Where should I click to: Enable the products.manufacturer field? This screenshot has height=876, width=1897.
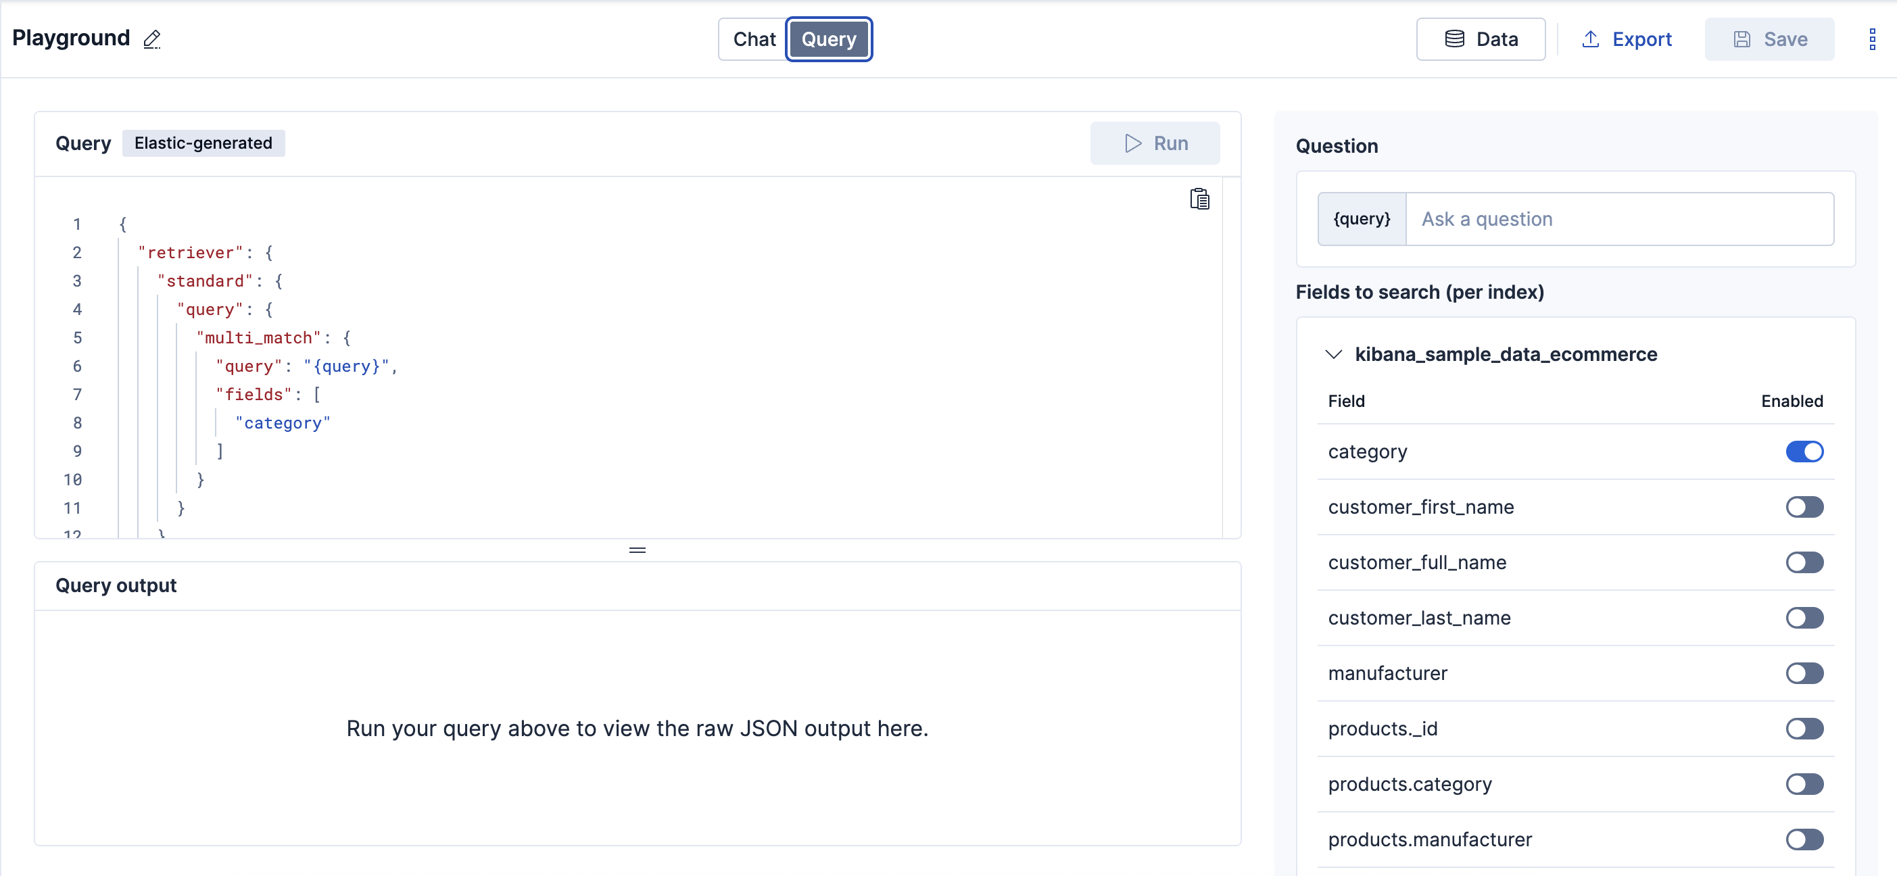coord(1804,839)
